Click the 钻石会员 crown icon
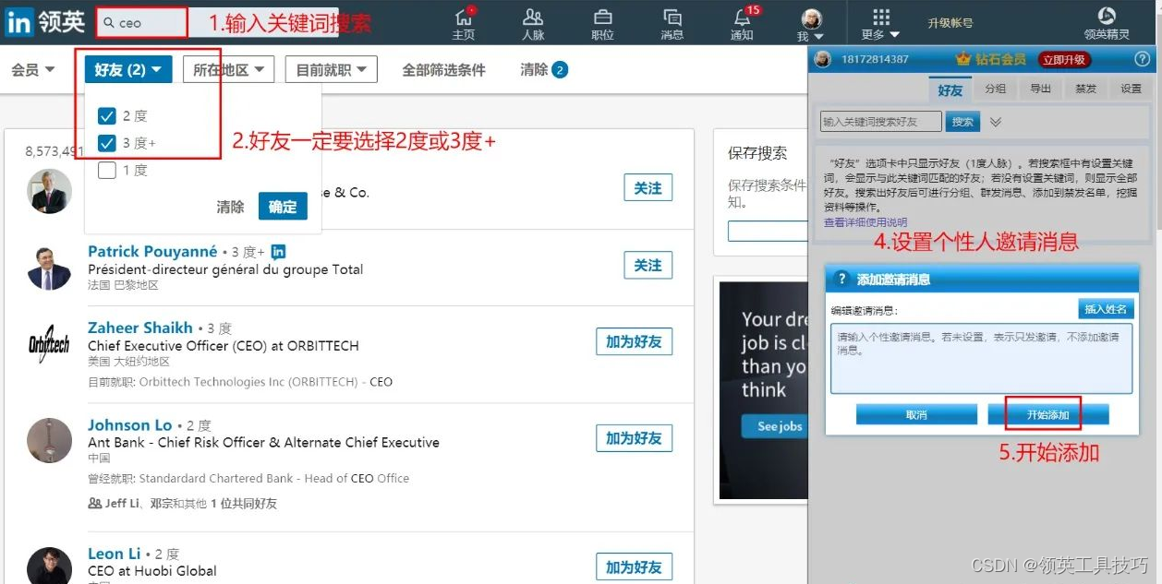Screen dimensions: 1162x584 coord(964,59)
